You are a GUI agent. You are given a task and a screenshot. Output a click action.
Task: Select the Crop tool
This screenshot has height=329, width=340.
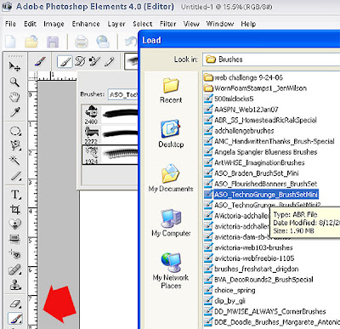(x=14, y=209)
